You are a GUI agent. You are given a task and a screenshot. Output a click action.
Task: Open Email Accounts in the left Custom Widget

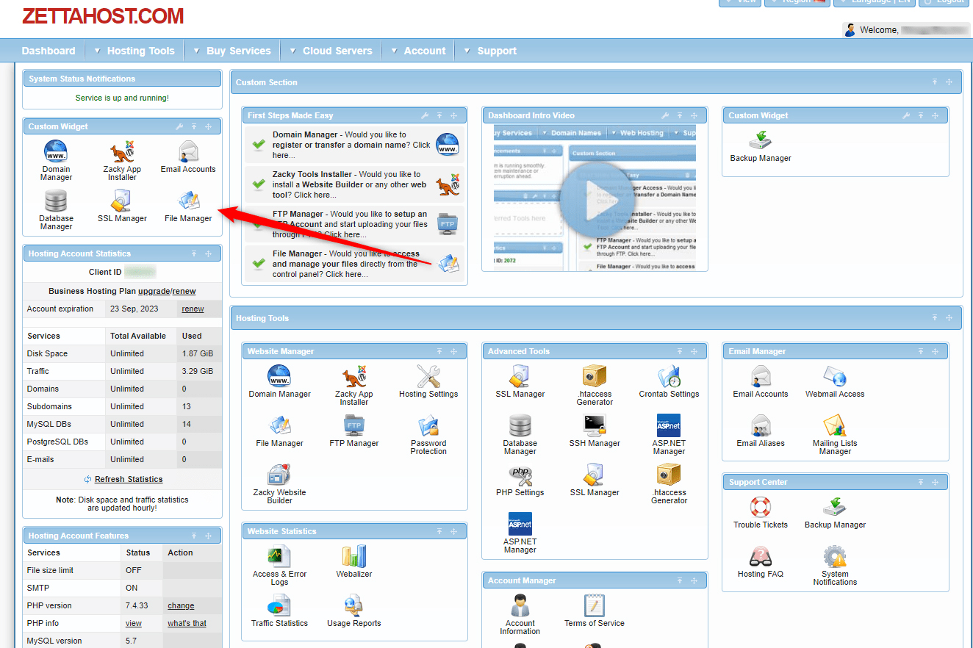[188, 157]
